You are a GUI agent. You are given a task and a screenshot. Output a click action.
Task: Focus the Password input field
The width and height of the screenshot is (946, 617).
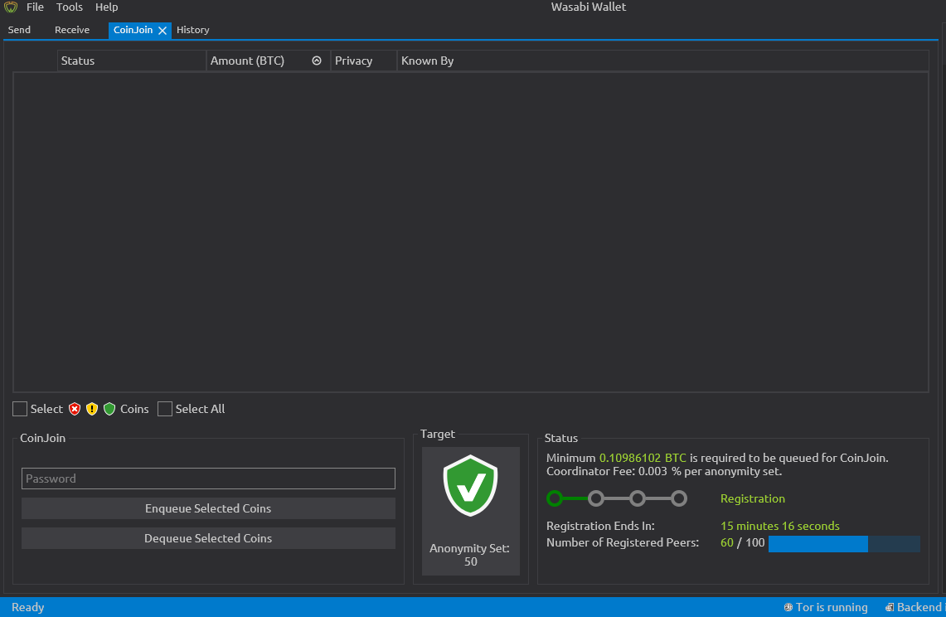tap(208, 479)
